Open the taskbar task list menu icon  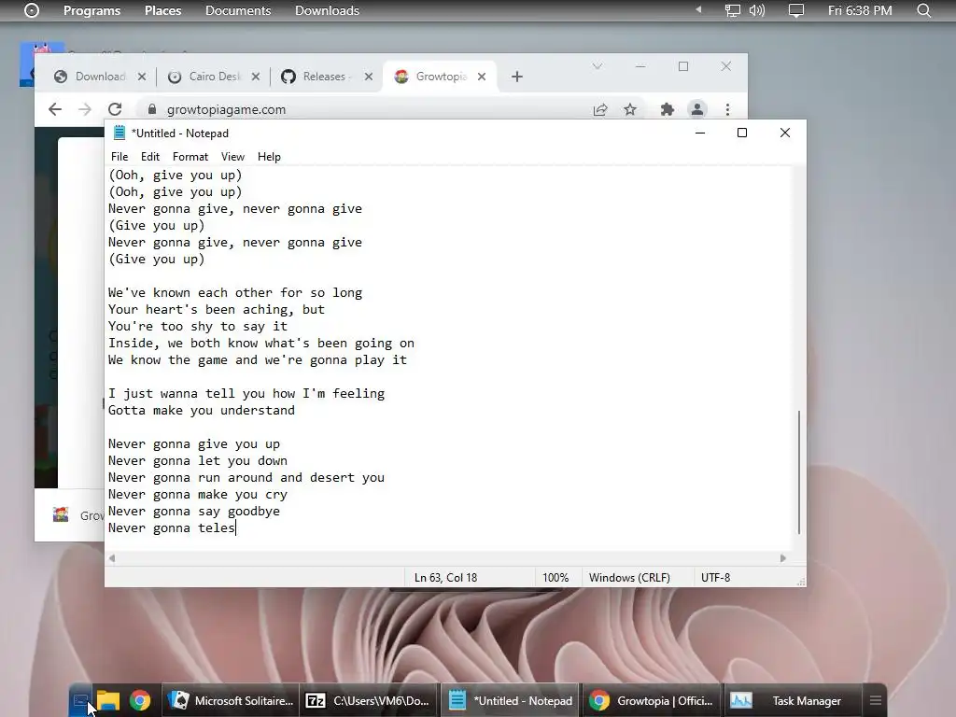[x=875, y=701]
